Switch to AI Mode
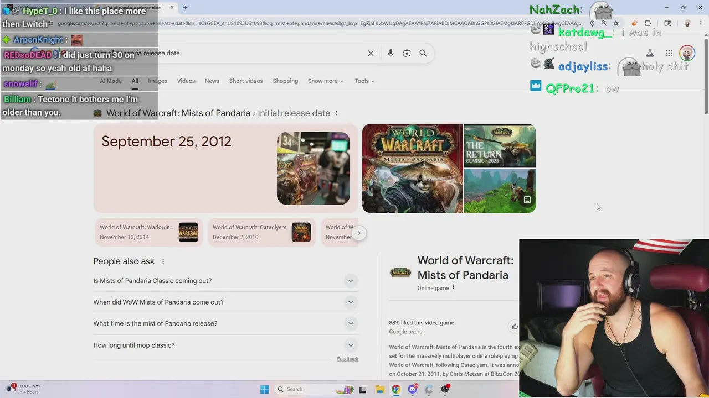Viewport: 709px width, 398px height. [x=111, y=81]
